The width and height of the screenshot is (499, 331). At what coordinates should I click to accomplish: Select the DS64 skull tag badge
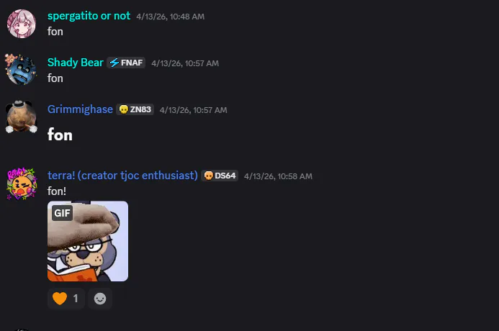220,176
